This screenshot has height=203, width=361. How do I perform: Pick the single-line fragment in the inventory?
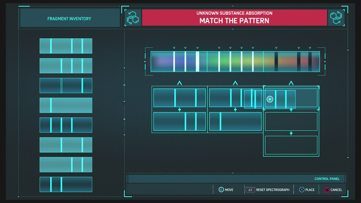click(x=66, y=105)
